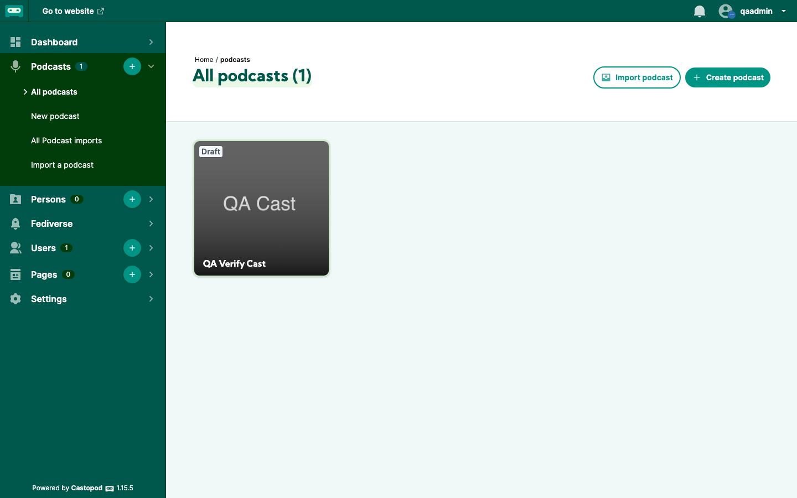Screen dimensions: 797x498
Task: Select All podcasts in sidebar
Action: click(54, 92)
